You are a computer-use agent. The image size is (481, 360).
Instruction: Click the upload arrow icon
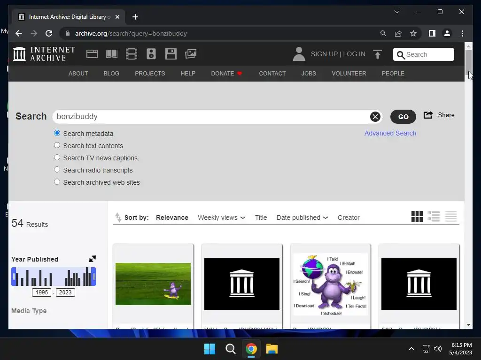pos(378,54)
